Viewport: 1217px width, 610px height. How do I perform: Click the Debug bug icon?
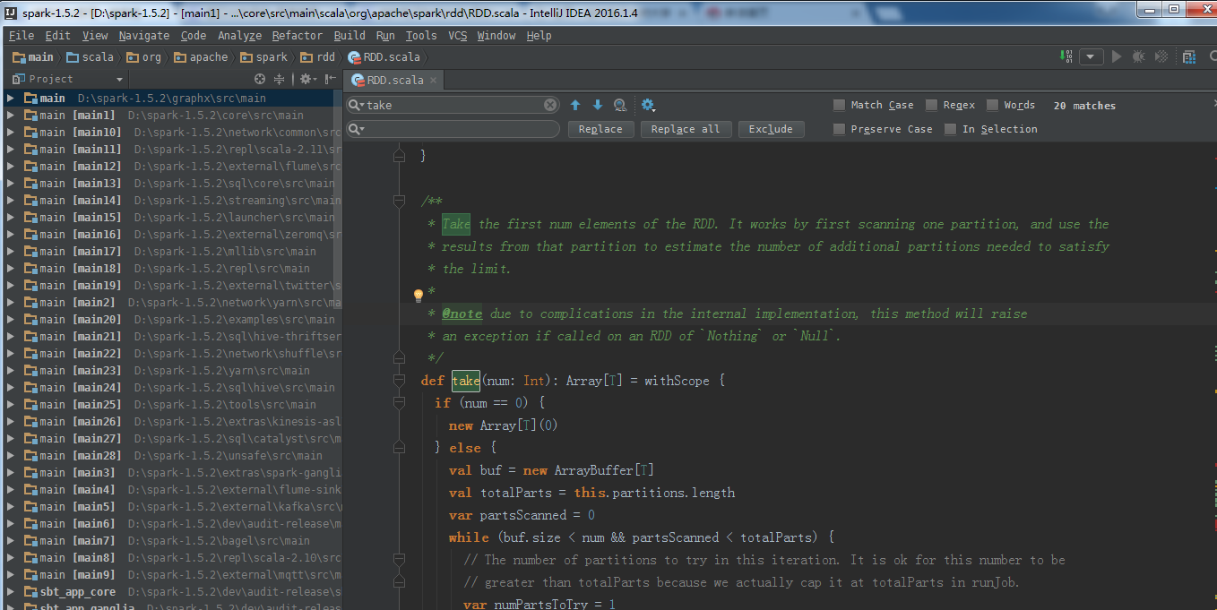[x=1138, y=56]
